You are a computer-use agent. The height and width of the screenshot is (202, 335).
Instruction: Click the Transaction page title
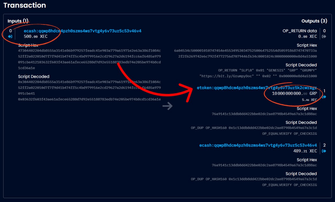point(25,5)
